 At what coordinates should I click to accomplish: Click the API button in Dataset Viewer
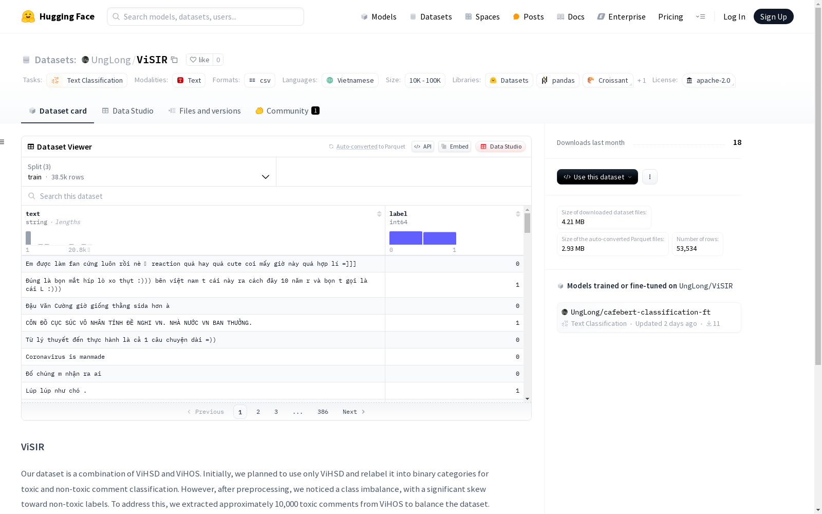[423, 146]
